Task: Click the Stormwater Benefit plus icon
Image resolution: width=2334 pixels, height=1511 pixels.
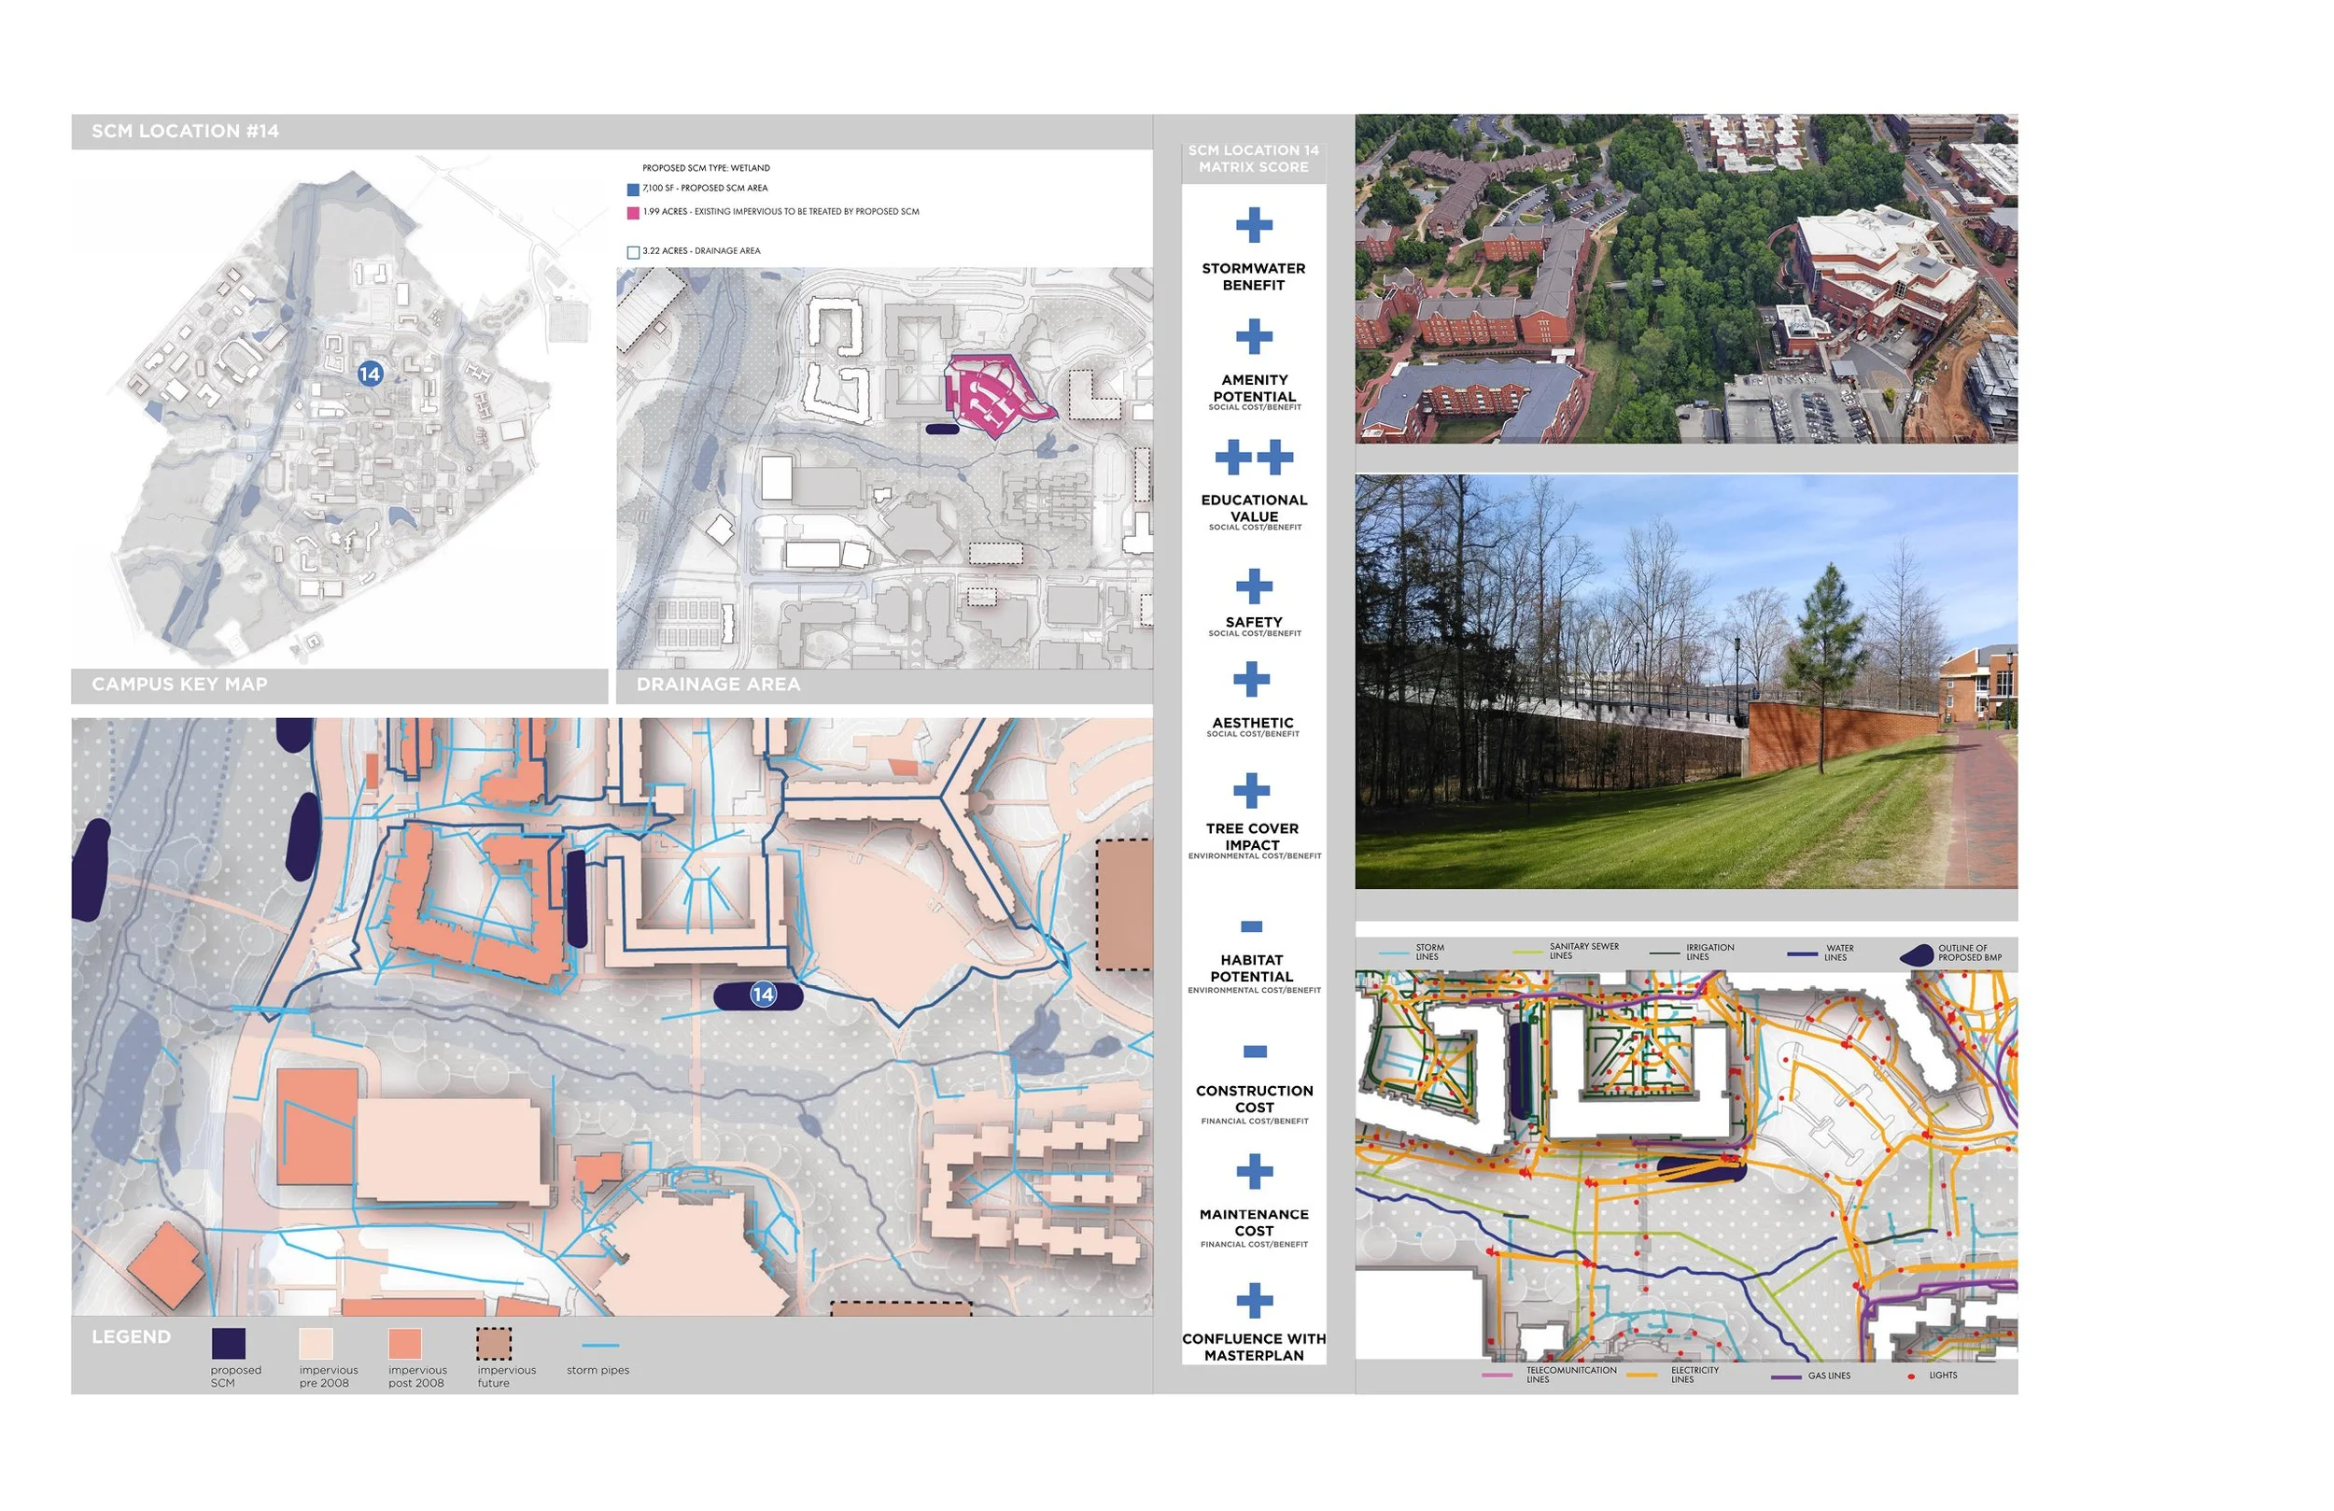Action: [1254, 224]
